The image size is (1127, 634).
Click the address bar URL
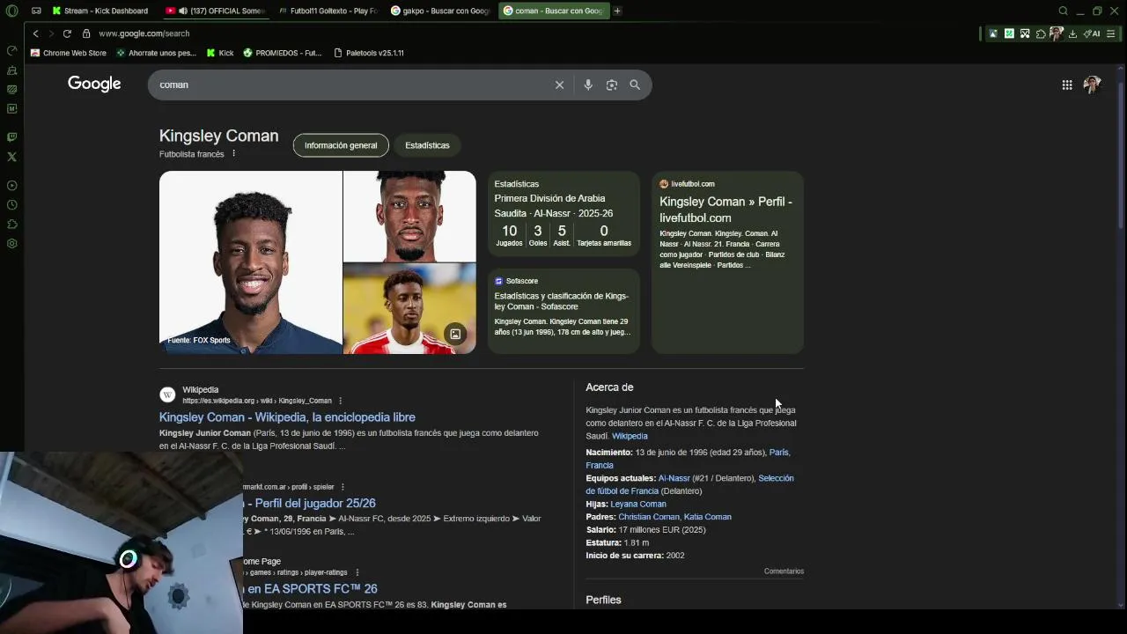(144, 33)
